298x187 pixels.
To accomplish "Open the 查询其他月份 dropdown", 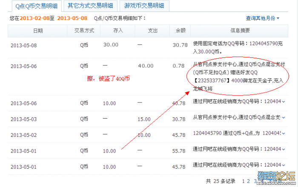I will tap(263, 18).
